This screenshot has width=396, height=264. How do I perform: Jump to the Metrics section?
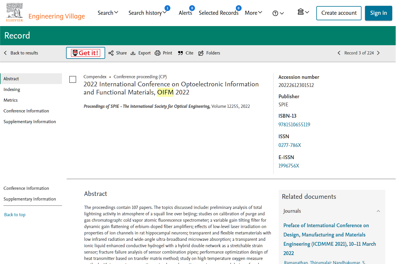coord(11,100)
